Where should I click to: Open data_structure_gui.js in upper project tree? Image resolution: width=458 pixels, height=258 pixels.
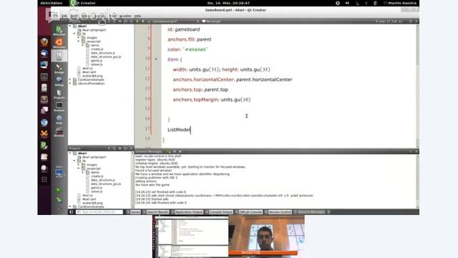coord(105,57)
